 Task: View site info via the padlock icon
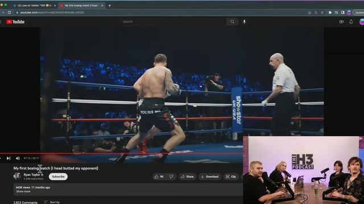click(x=17, y=12)
